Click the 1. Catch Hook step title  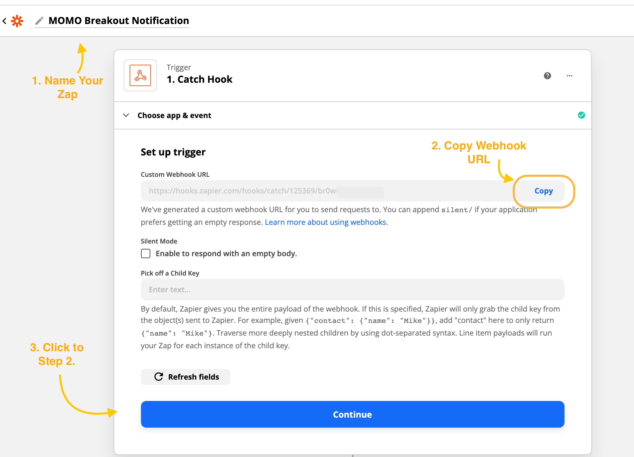coord(199,79)
